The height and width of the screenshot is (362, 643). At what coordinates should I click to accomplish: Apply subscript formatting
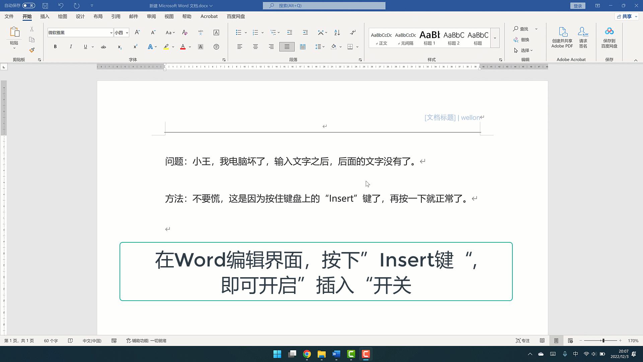[x=120, y=47]
